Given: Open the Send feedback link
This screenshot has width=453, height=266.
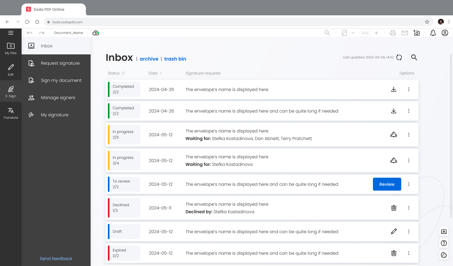Looking at the screenshot, I should (56, 258).
